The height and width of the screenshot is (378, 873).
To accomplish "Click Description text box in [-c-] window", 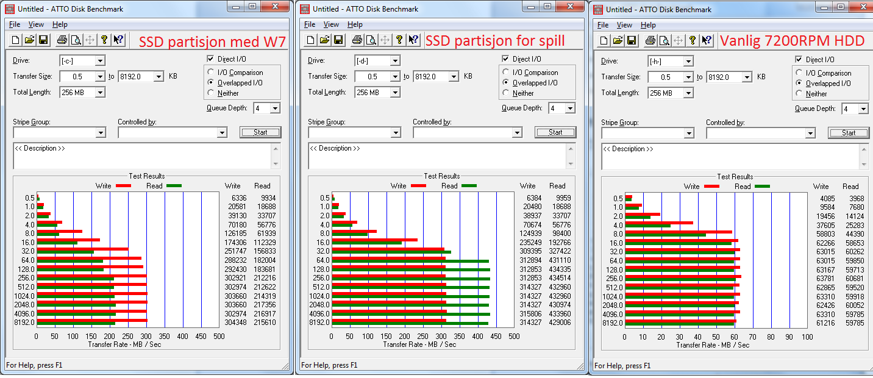I will pos(146,156).
